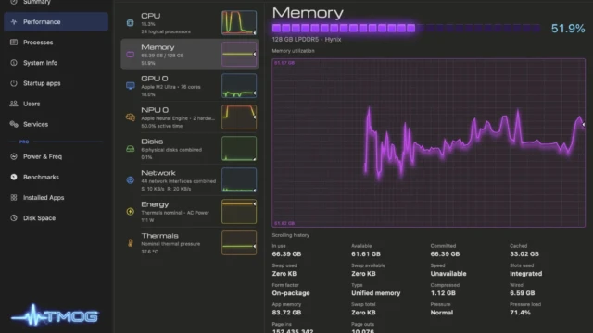Click the Cached 33.02 GB value
This screenshot has width=593, height=333.
pos(524,254)
